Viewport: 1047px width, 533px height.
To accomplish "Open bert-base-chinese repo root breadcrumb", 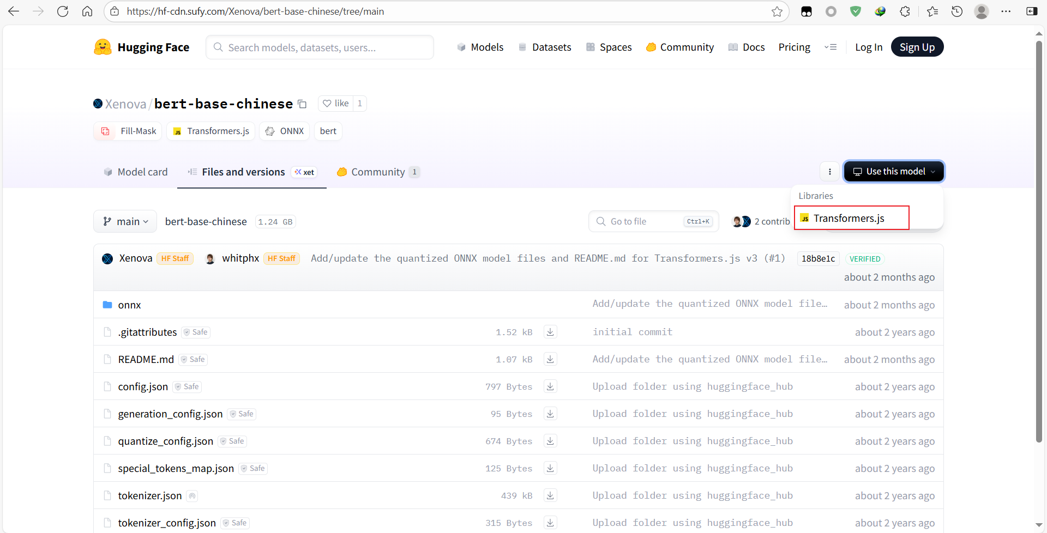I will coord(206,222).
